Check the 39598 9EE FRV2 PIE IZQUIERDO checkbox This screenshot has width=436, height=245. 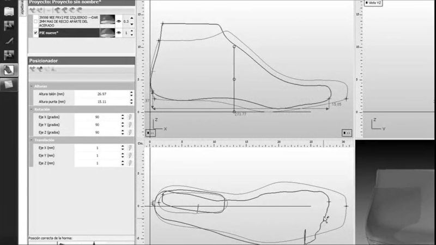(35, 21)
